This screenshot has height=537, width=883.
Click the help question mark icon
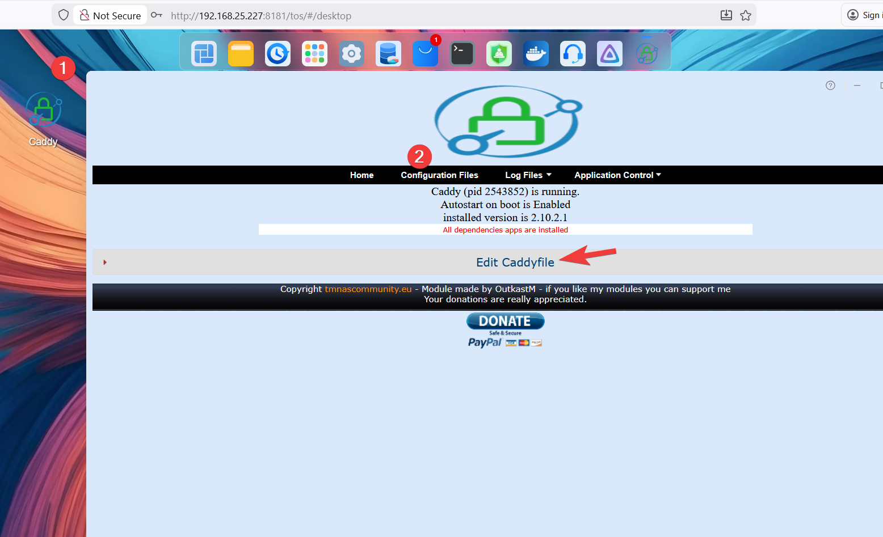(830, 86)
